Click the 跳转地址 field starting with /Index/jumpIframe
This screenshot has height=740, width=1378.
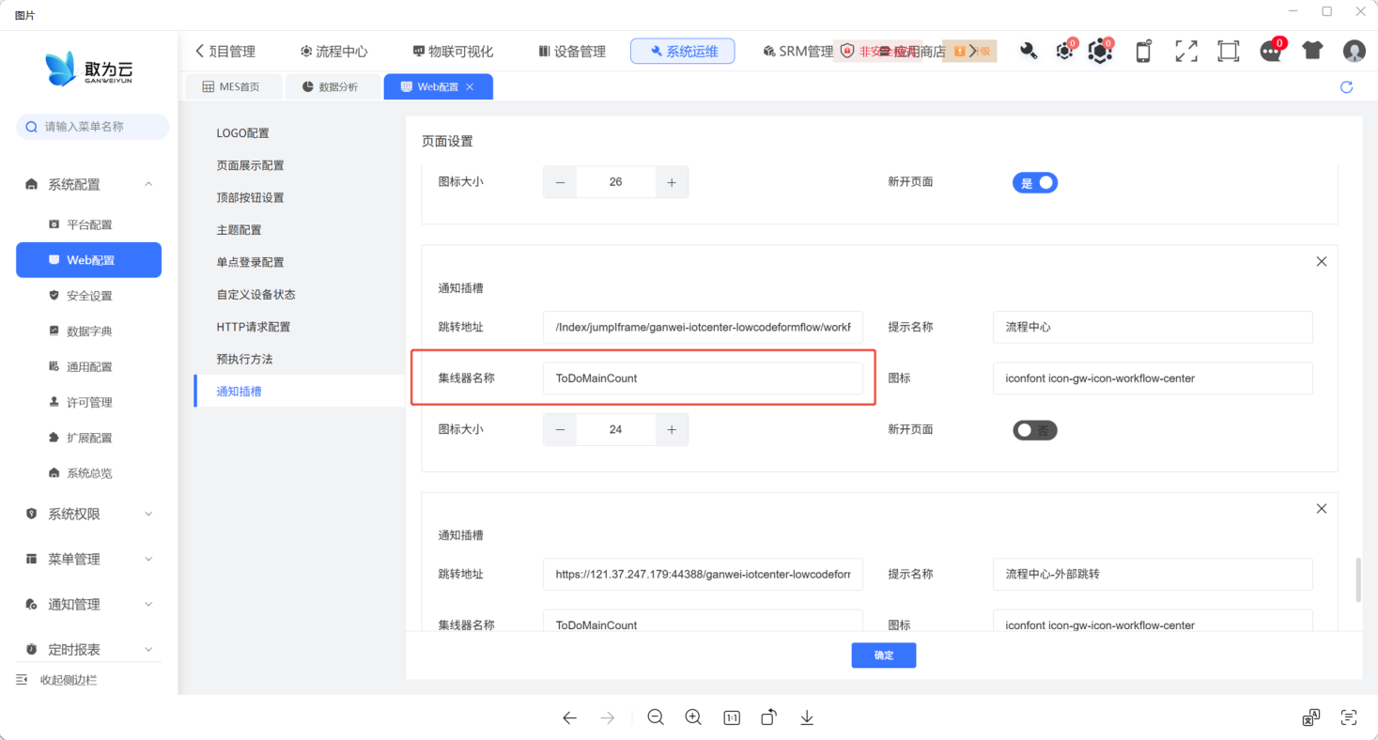pyautogui.click(x=703, y=327)
